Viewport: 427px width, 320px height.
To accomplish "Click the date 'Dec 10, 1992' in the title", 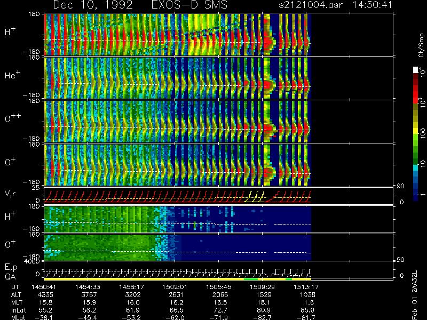I will click(x=93, y=5).
